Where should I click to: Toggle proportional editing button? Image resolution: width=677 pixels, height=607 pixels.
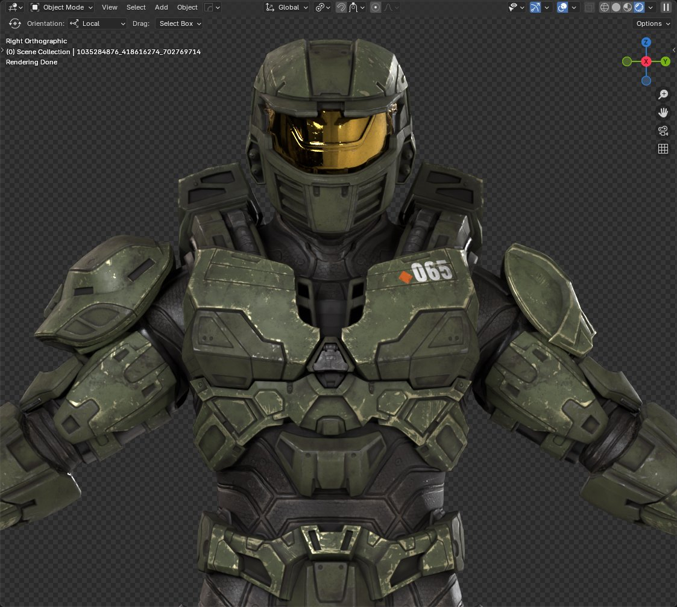tap(376, 7)
